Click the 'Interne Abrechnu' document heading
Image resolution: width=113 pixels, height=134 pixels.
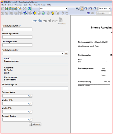pyautogui.click(x=102, y=28)
